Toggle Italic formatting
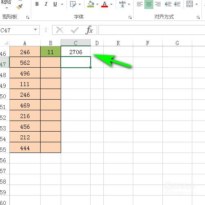Image resolution: width=205 pixels, height=205 pixels. click(46, 4)
